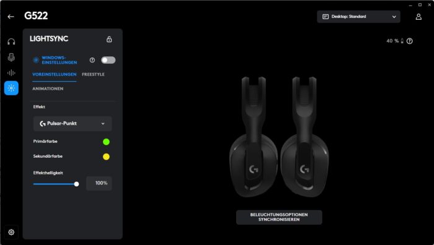Pick the yellow Sekundärfarbe color swatch

(x=106, y=157)
